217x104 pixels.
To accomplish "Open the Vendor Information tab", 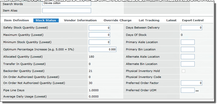I will 80,20.
